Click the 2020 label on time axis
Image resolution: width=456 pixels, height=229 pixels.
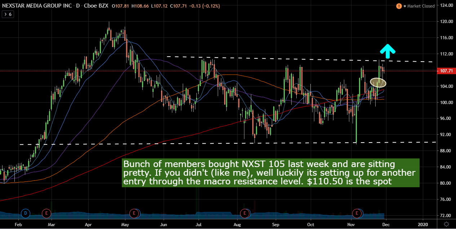pos(422,224)
